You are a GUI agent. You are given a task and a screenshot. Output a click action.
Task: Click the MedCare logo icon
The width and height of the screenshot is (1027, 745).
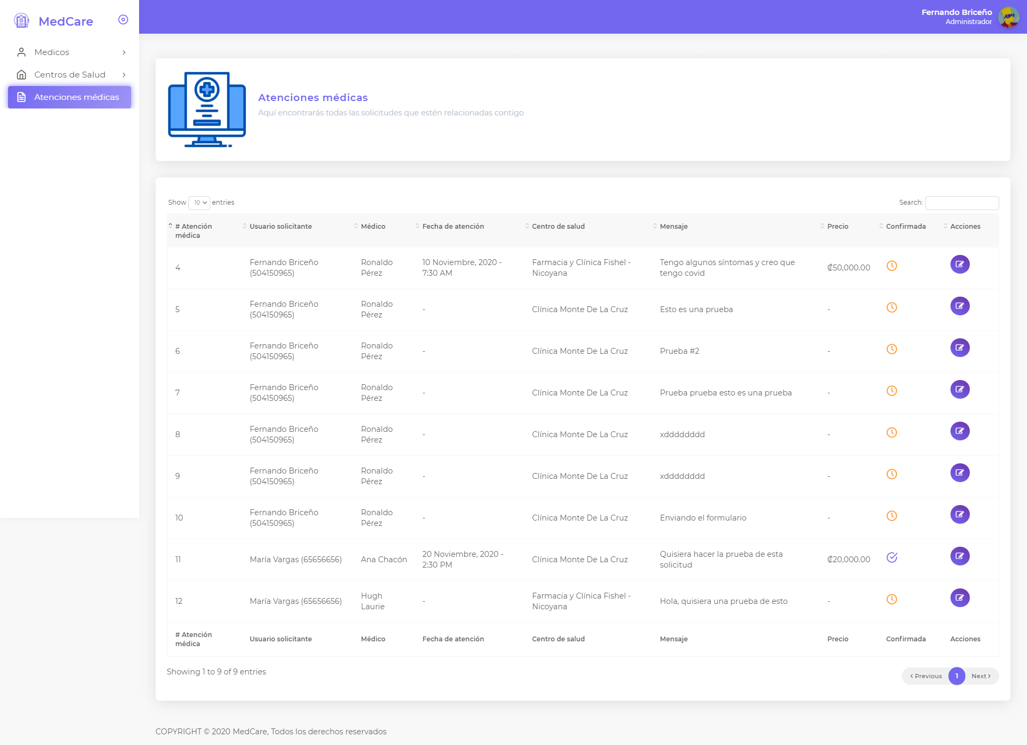(21, 21)
